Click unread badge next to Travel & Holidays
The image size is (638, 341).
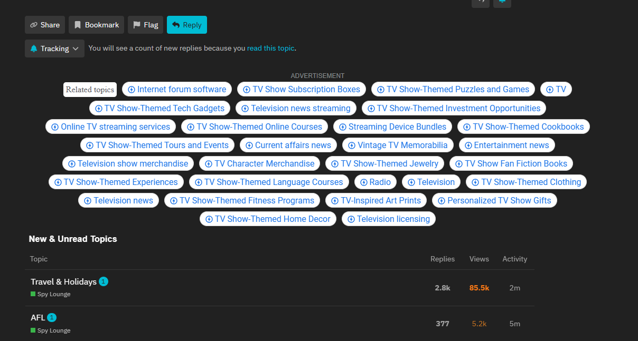[x=104, y=281]
